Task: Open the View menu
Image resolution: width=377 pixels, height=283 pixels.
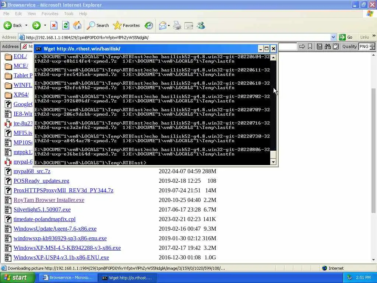Action: (32, 14)
